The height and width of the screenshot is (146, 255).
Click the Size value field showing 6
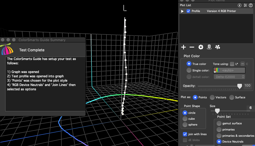[250, 108]
